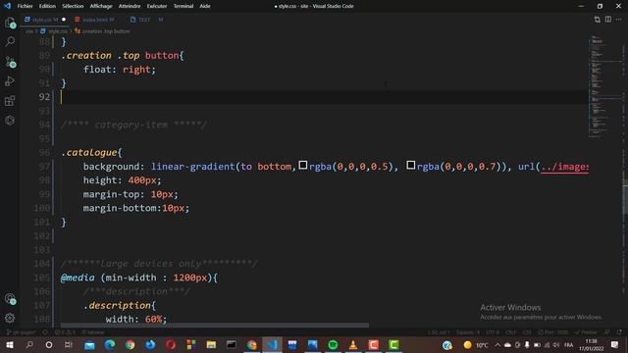Click the float: right declaration
The height and width of the screenshot is (353, 628).
[x=120, y=70]
